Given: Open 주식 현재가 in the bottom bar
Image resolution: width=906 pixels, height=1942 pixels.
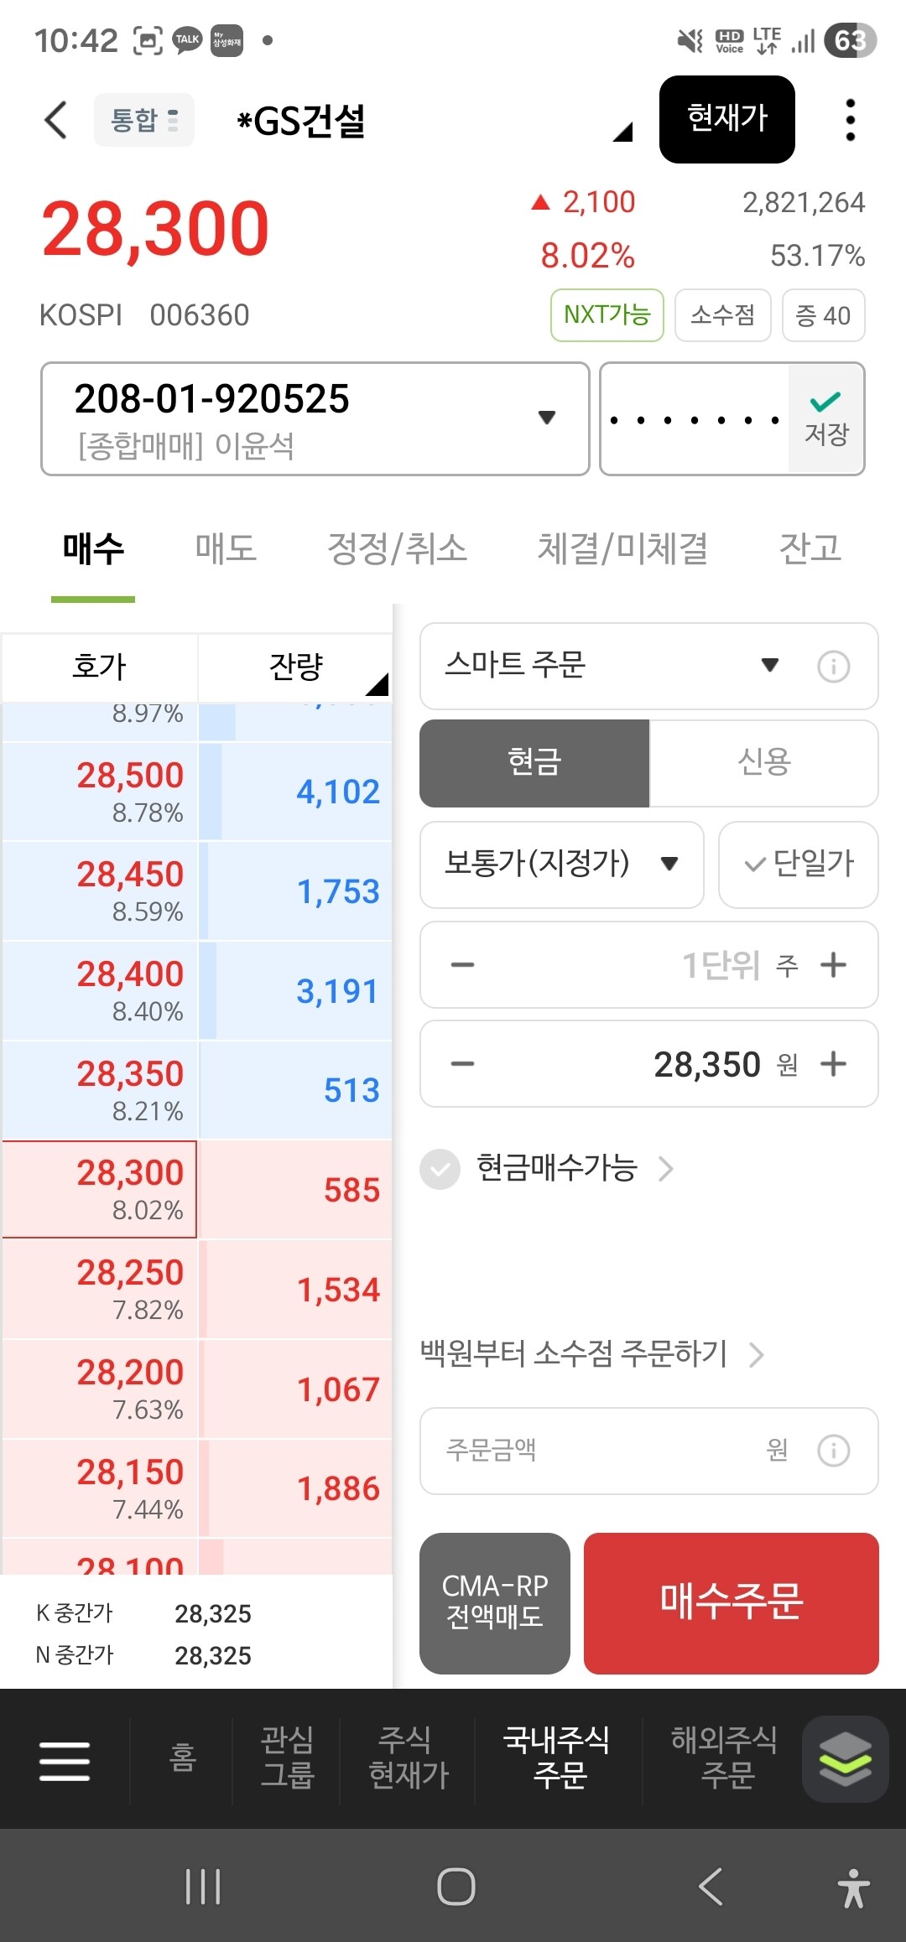Looking at the screenshot, I should coord(409,1758).
